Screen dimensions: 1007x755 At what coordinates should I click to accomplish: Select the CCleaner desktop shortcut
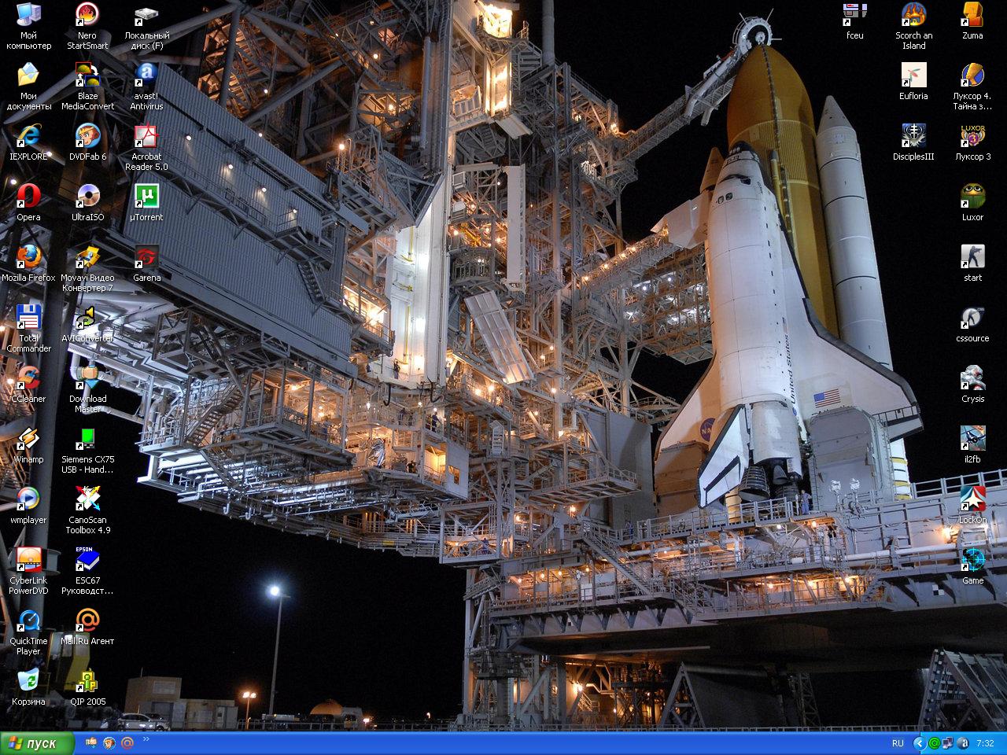(28, 378)
